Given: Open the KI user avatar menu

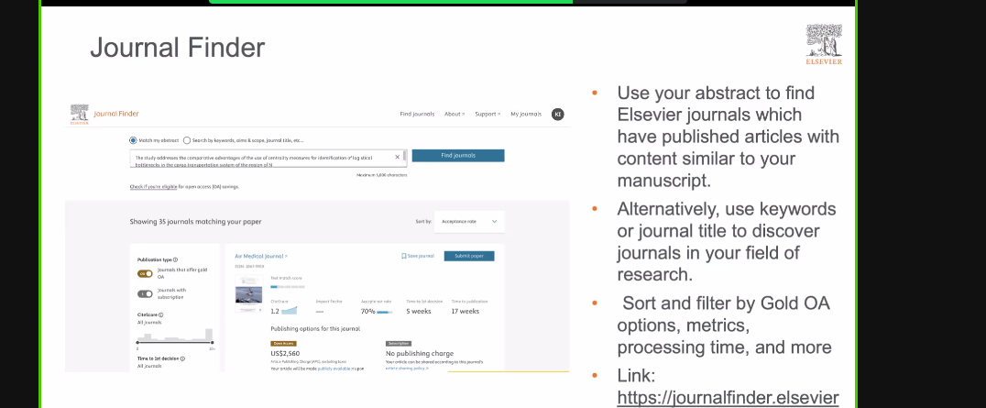Looking at the screenshot, I should pos(557,114).
